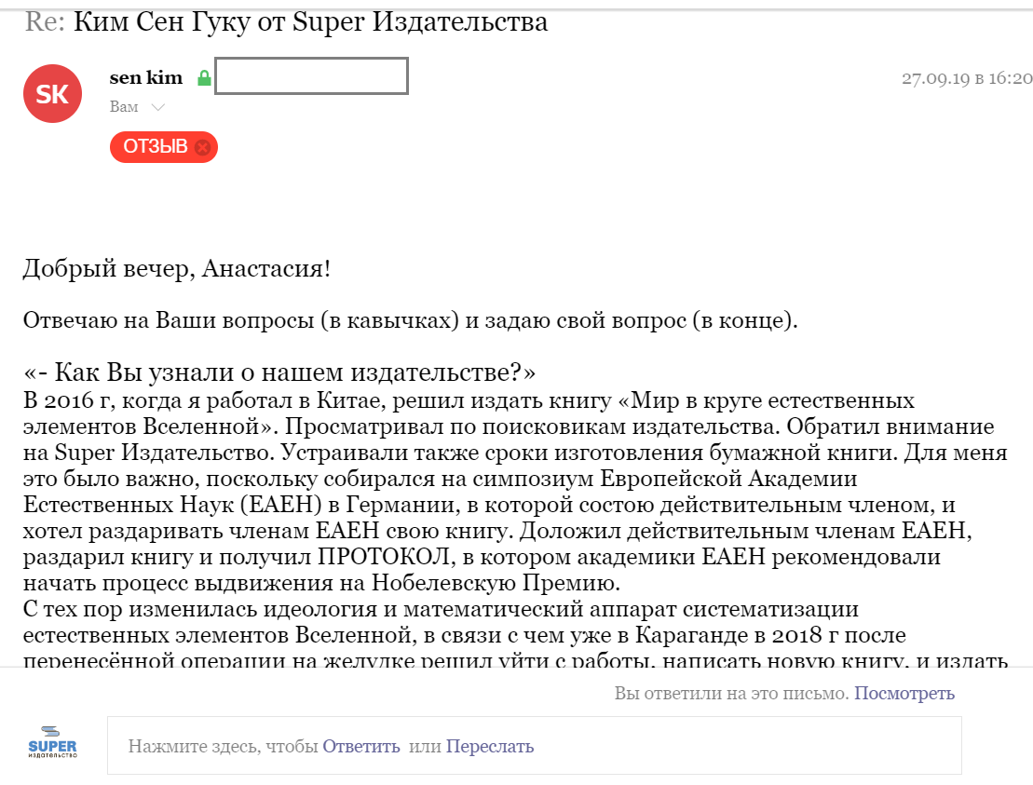Click the Вам recipient label
Screen dimensions: 1033x785
pos(124,107)
